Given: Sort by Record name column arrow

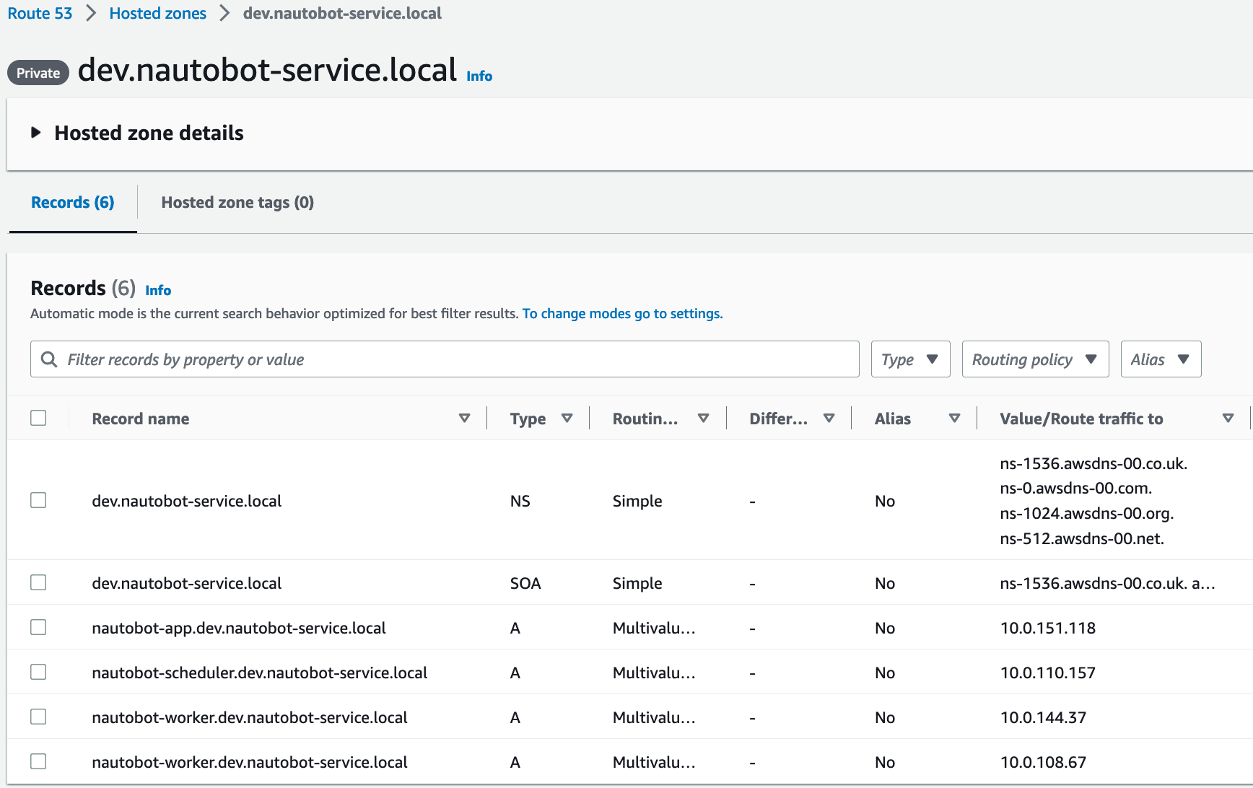Looking at the screenshot, I should (x=464, y=419).
